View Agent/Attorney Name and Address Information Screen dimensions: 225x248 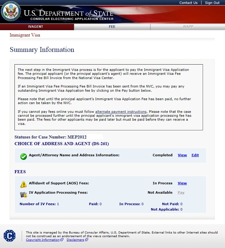(x=182, y=155)
